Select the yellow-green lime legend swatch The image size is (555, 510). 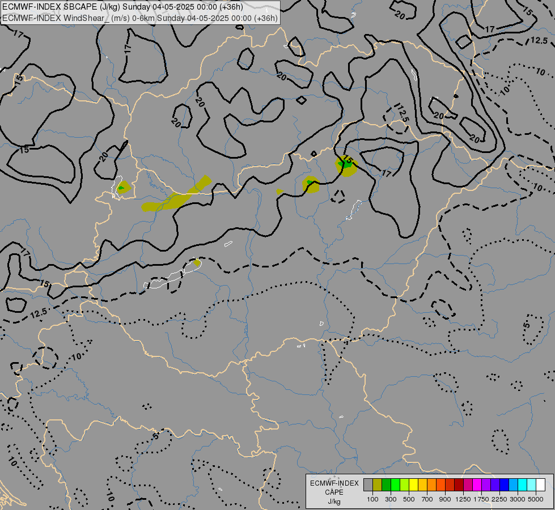coord(405,485)
